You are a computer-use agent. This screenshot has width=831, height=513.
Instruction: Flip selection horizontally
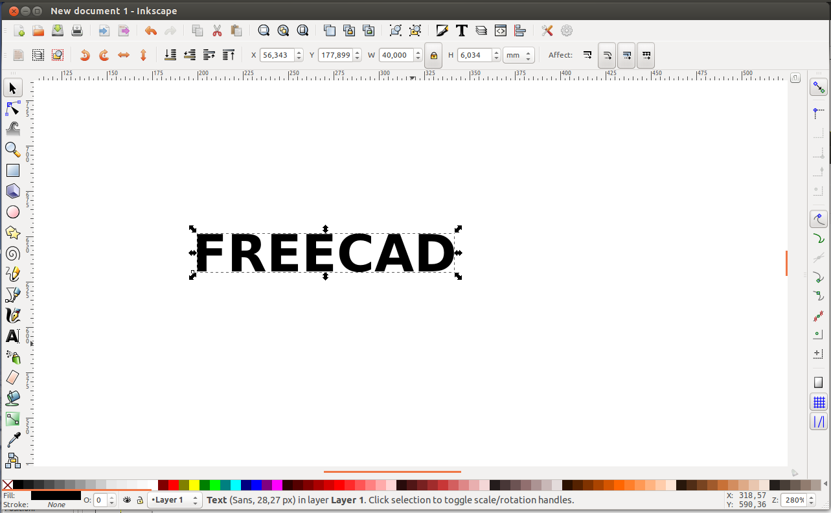[x=124, y=56]
